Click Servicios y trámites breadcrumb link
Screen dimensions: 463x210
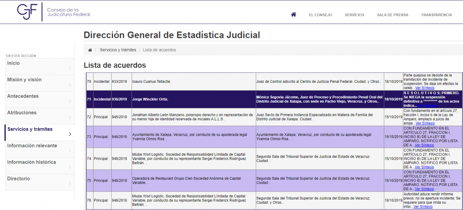point(118,50)
